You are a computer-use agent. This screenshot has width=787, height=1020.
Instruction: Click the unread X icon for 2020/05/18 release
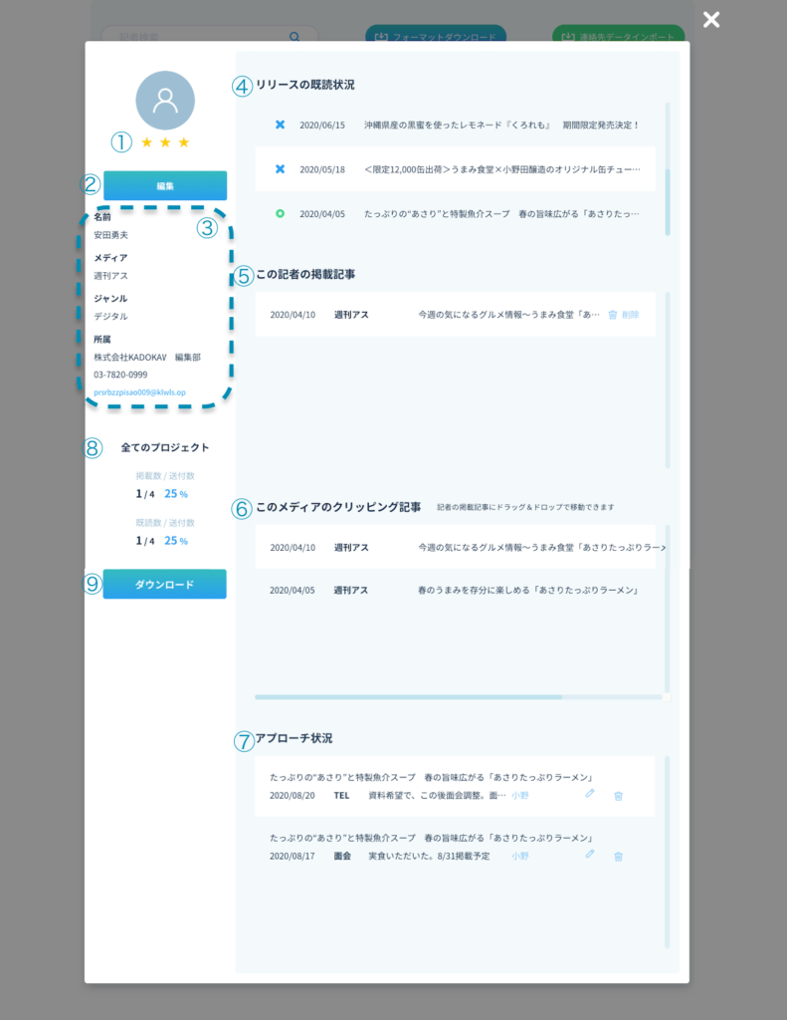(x=280, y=169)
